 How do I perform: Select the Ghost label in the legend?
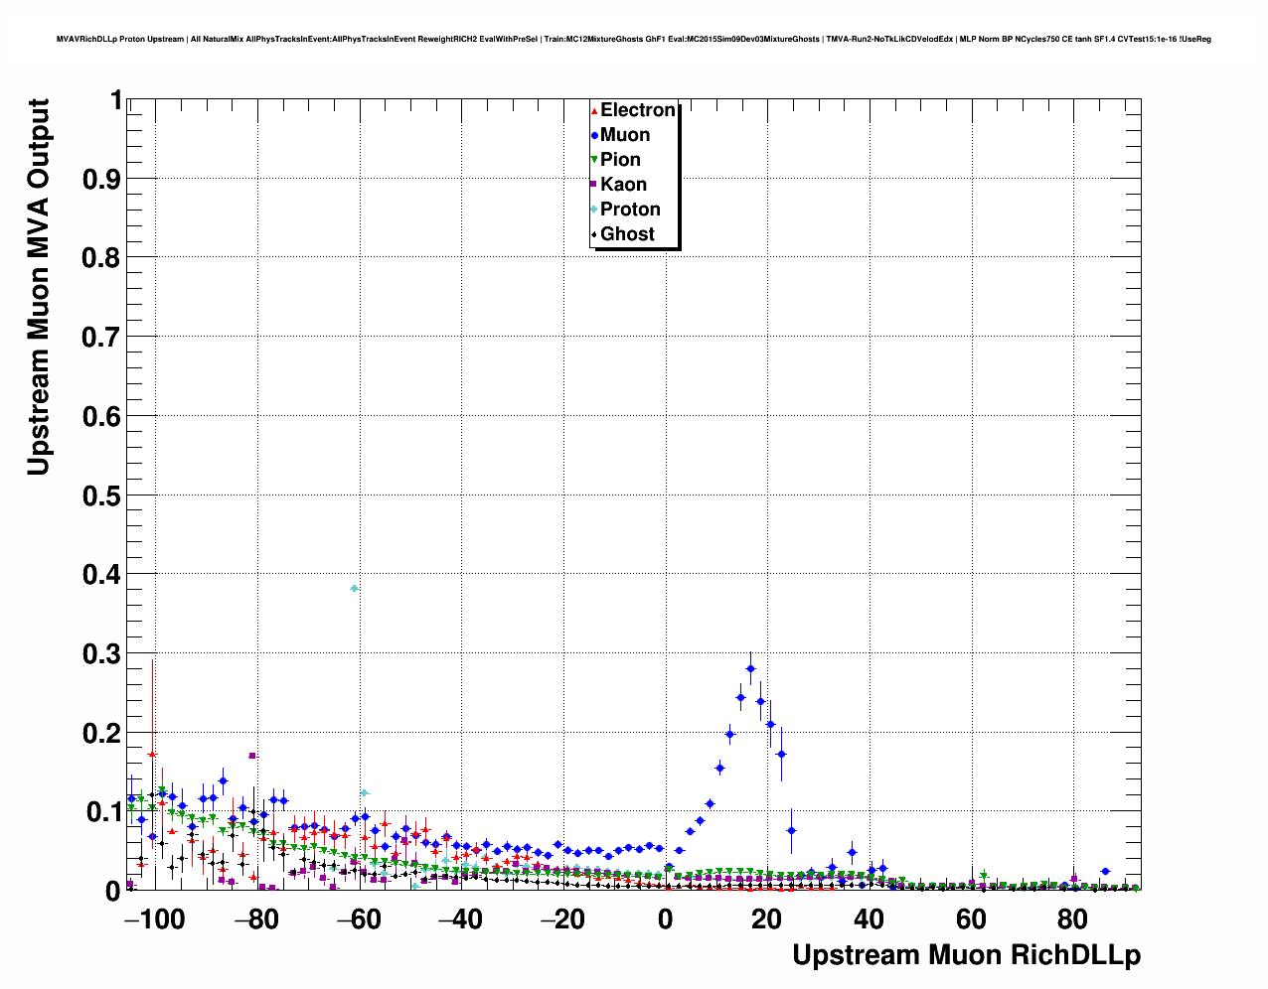click(627, 234)
